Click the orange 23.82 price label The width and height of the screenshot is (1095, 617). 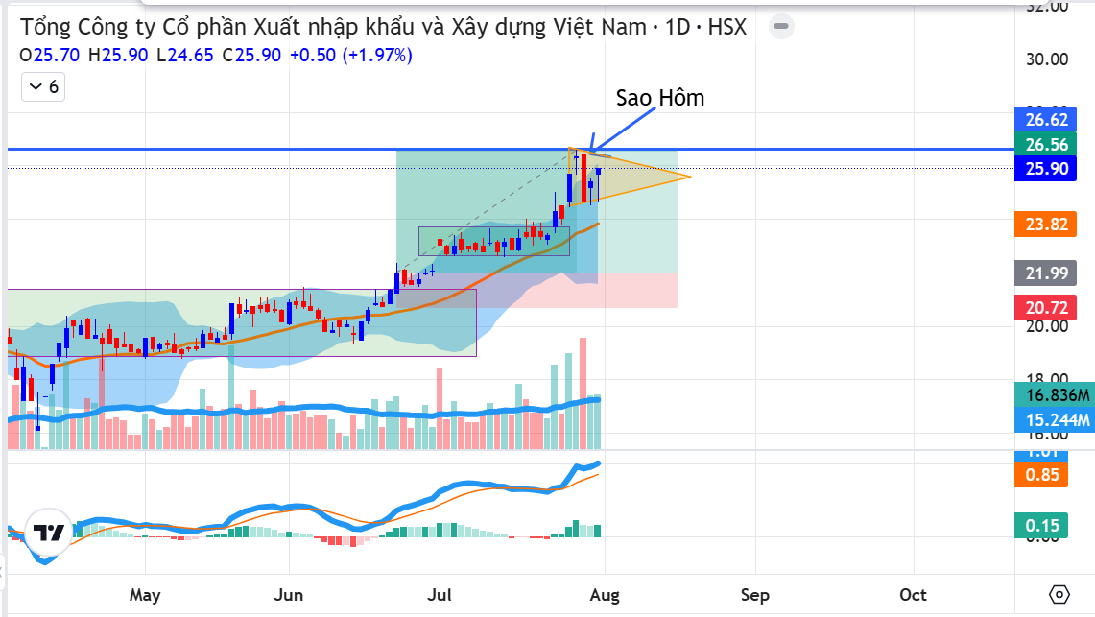(1046, 224)
